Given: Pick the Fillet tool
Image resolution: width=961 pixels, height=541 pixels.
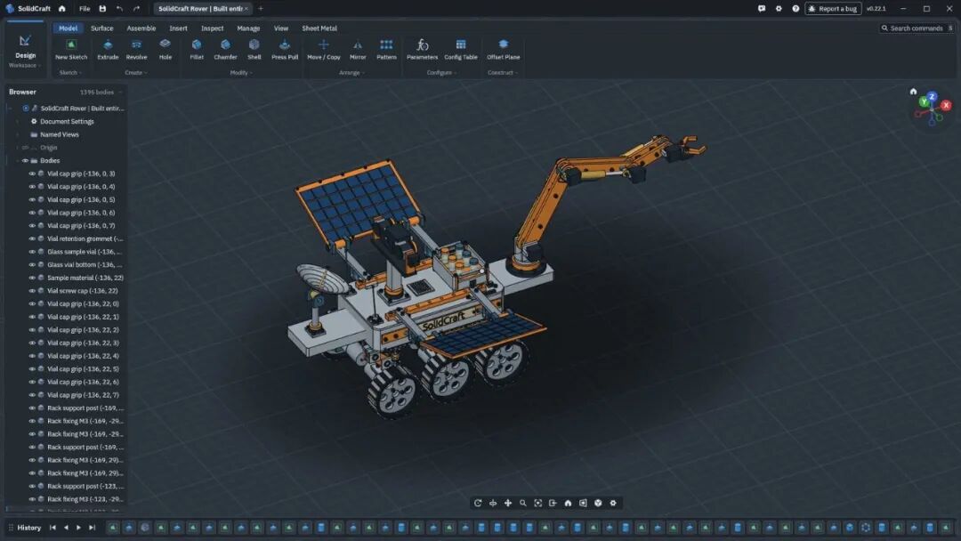Looking at the screenshot, I should (x=196, y=50).
